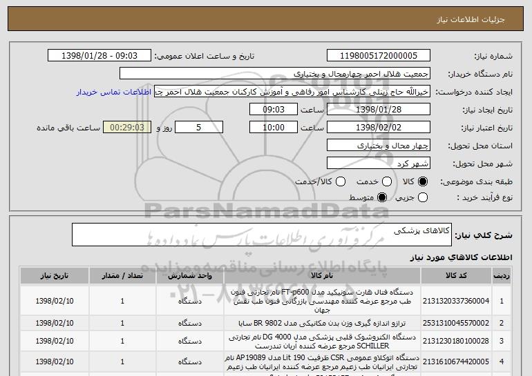Click the validity date field 1398/02/02
This screenshot has width=532, height=376.
pos(379,128)
